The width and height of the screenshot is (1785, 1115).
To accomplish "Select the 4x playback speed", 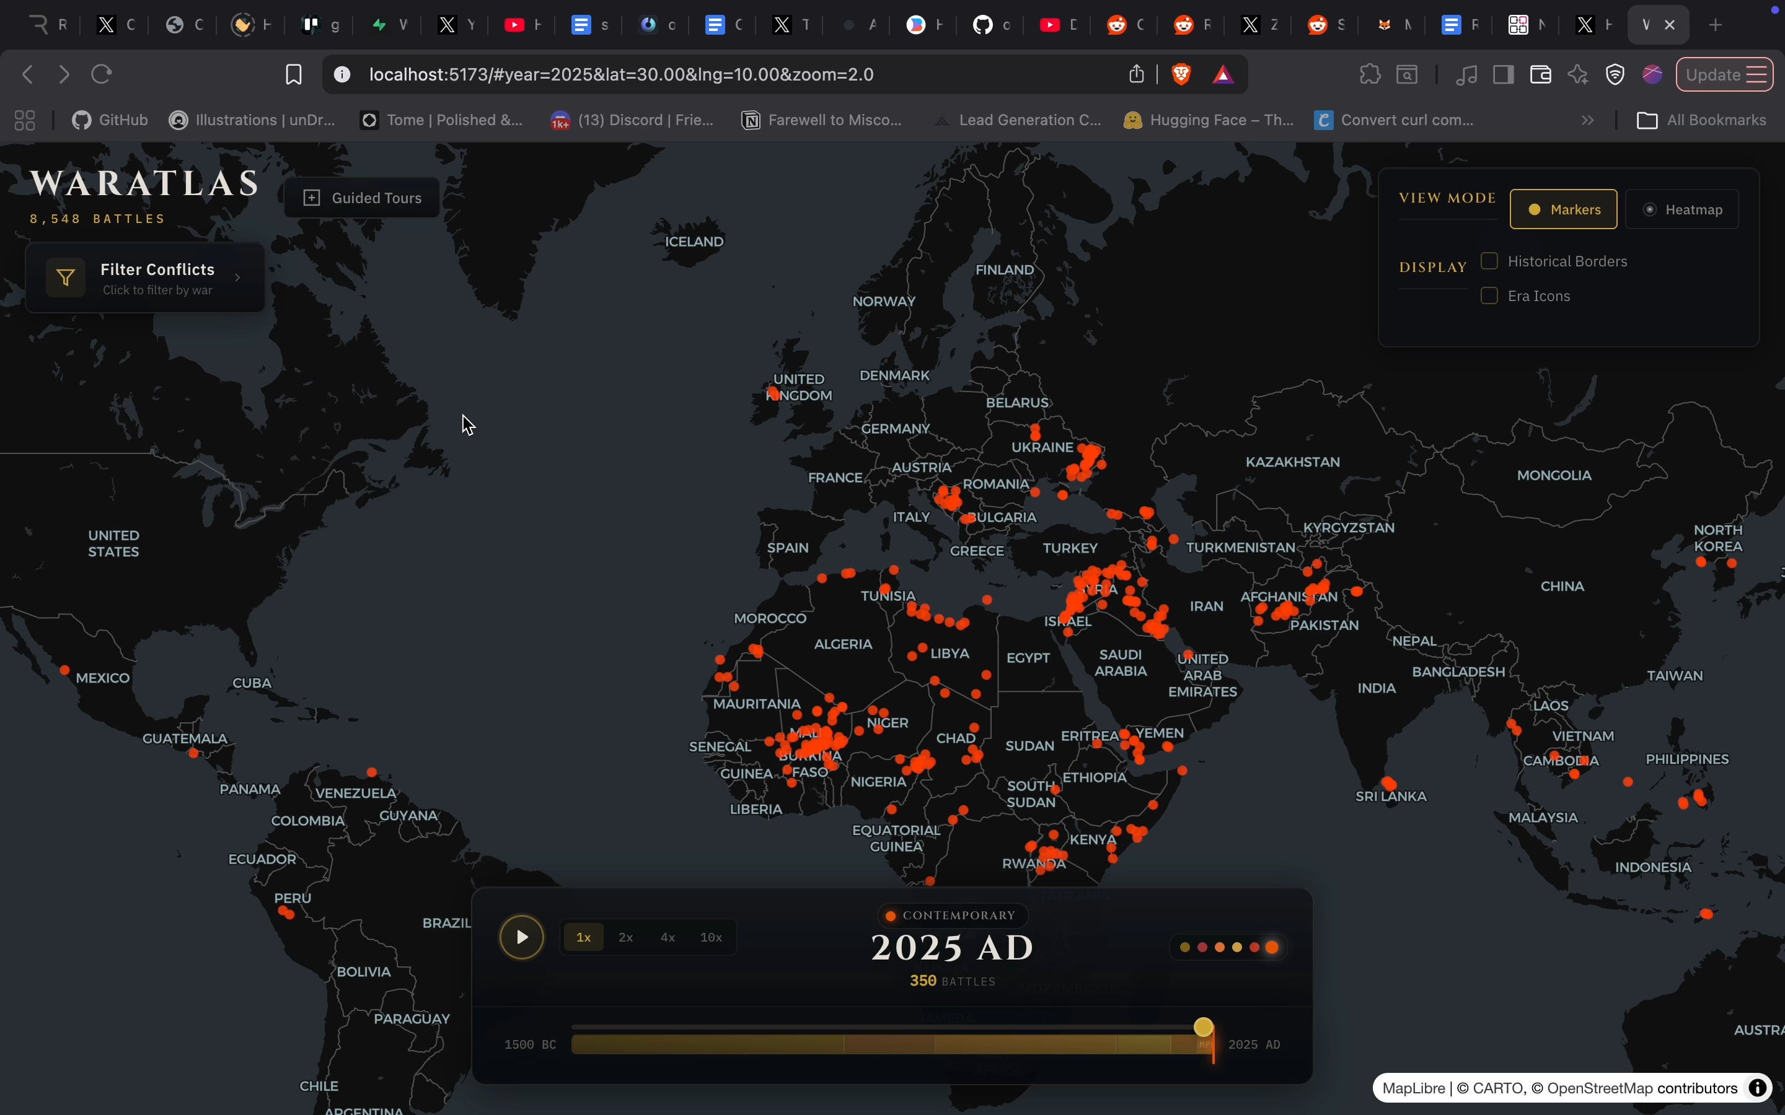I will click(668, 938).
